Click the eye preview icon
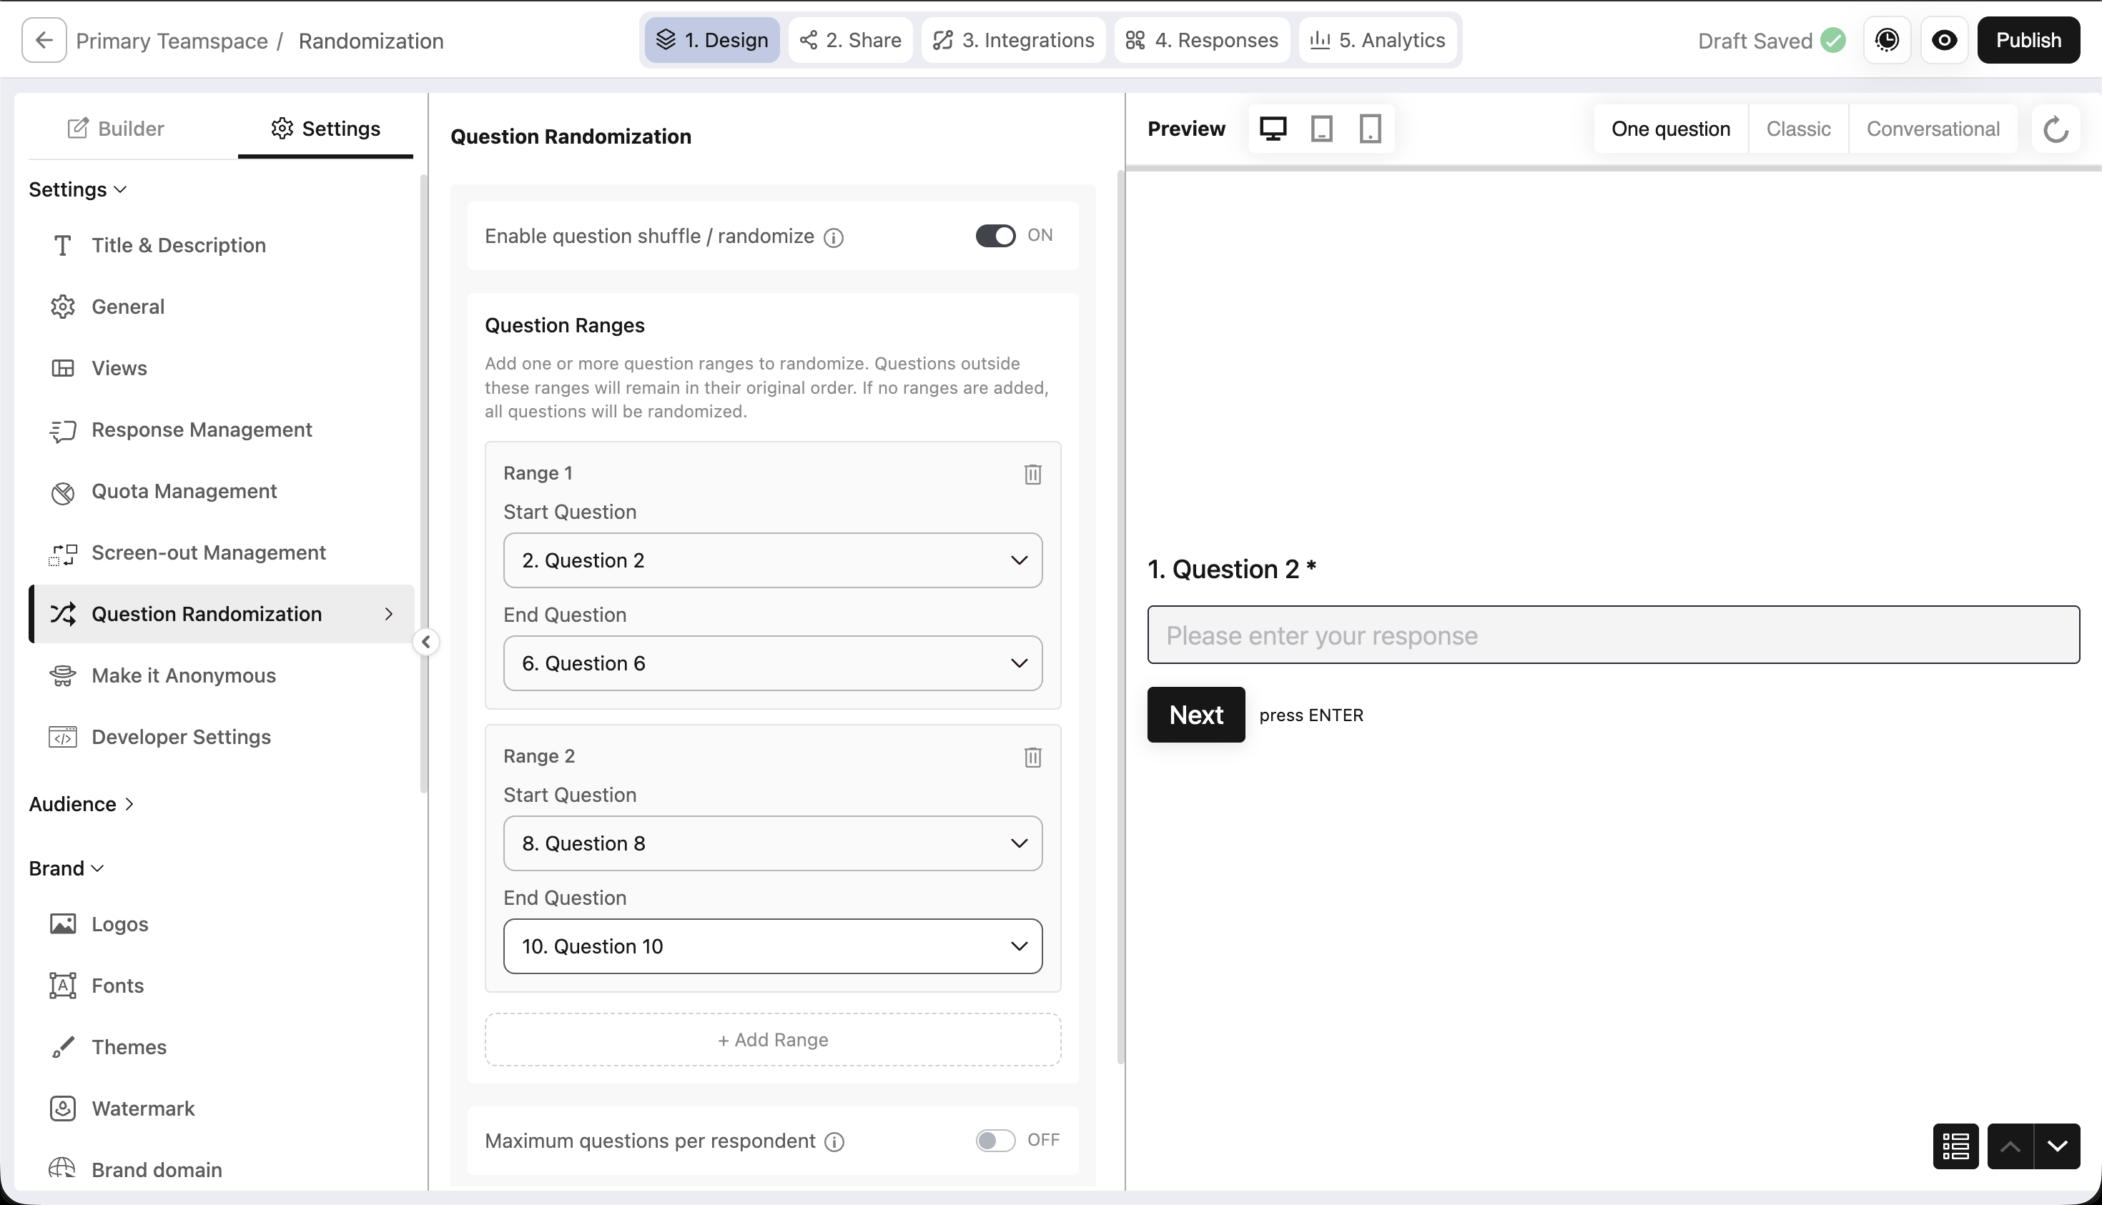Viewport: 2102px width, 1205px height. pyautogui.click(x=1944, y=41)
